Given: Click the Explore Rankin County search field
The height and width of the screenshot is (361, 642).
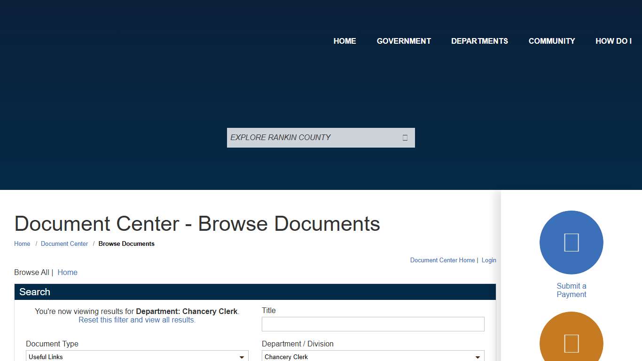Looking at the screenshot, I should pos(313,138).
